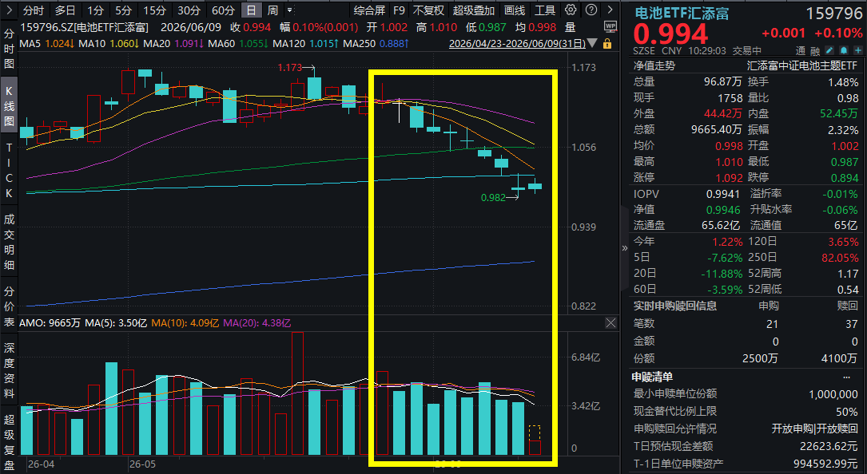The image size is (867, 474).
Task: Click the 超级叠加 button
Action: [x=473, y=10]
